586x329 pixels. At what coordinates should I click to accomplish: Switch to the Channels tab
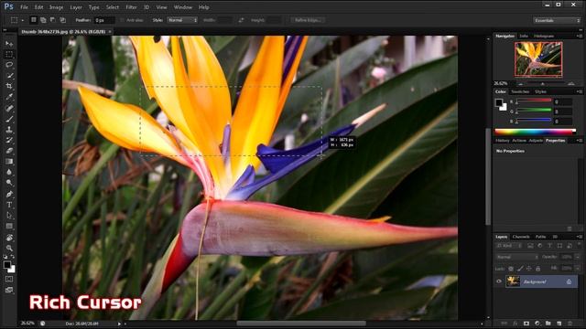[521, 237]
